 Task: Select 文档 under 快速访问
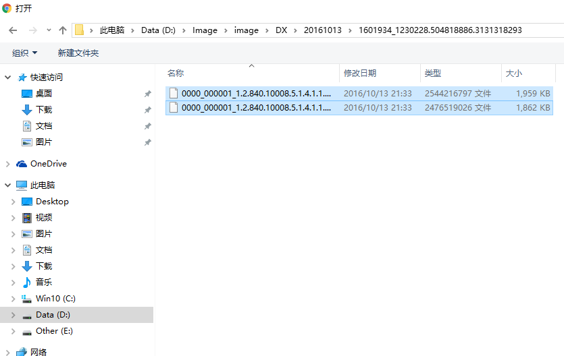coord(44,126)
